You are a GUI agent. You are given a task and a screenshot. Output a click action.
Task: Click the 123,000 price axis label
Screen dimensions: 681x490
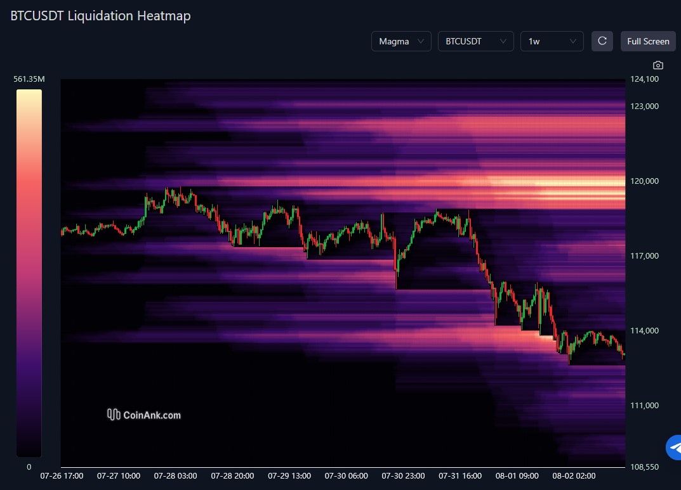coord(645,106)
